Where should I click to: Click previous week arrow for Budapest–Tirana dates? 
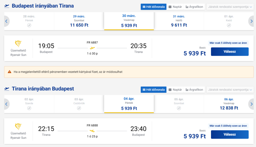click(6, 21)
